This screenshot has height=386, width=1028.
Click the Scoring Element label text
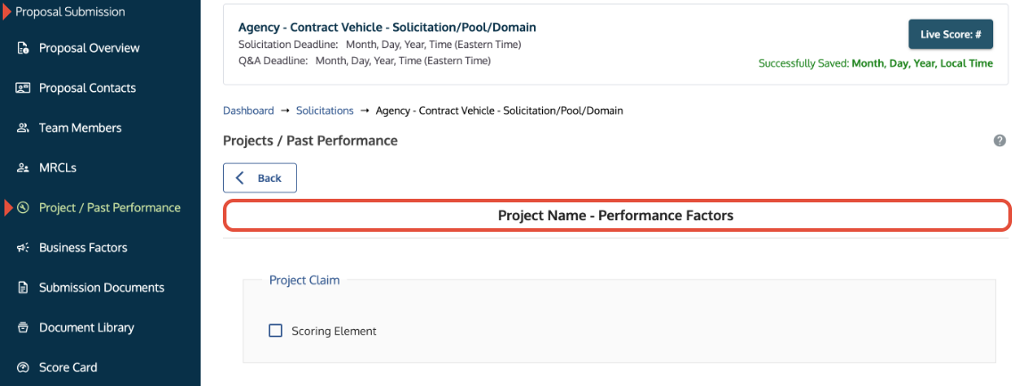pyautogui.click(x=334, y=331)
